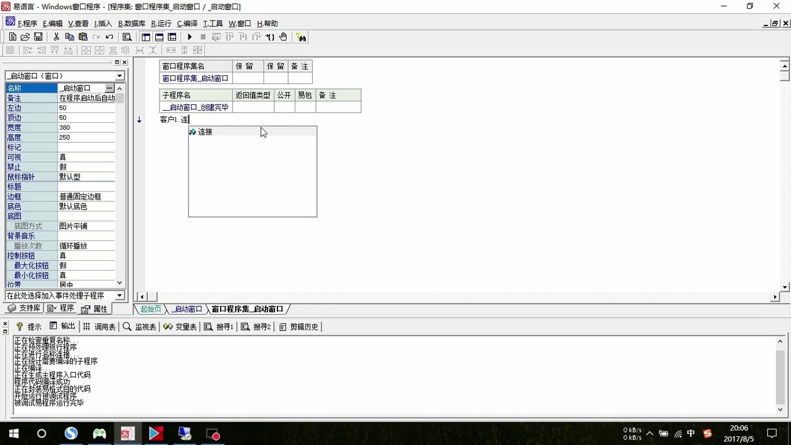Switch to the 属性 panel tab
The height and width of the screenshot is (445, 791).
(x=95, y=308)
